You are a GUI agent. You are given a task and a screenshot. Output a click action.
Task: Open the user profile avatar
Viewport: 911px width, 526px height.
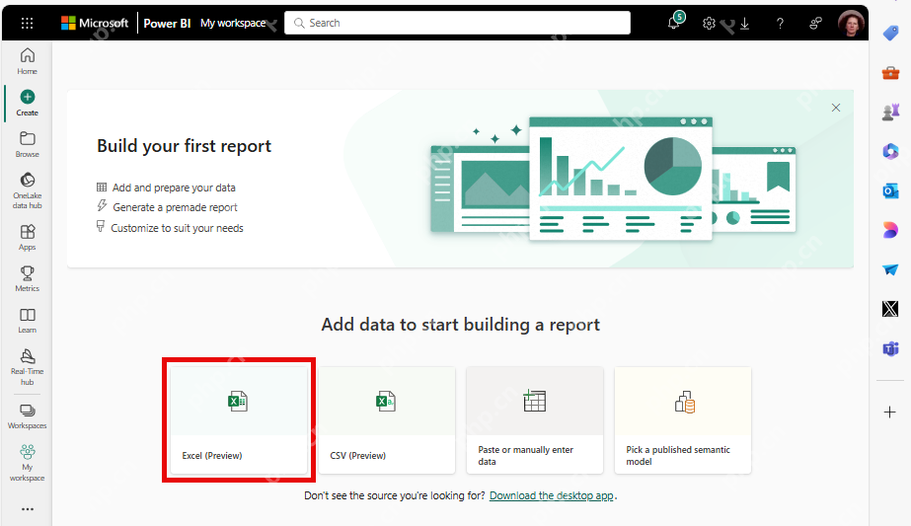pyautogui.click(x=851, y=24)
